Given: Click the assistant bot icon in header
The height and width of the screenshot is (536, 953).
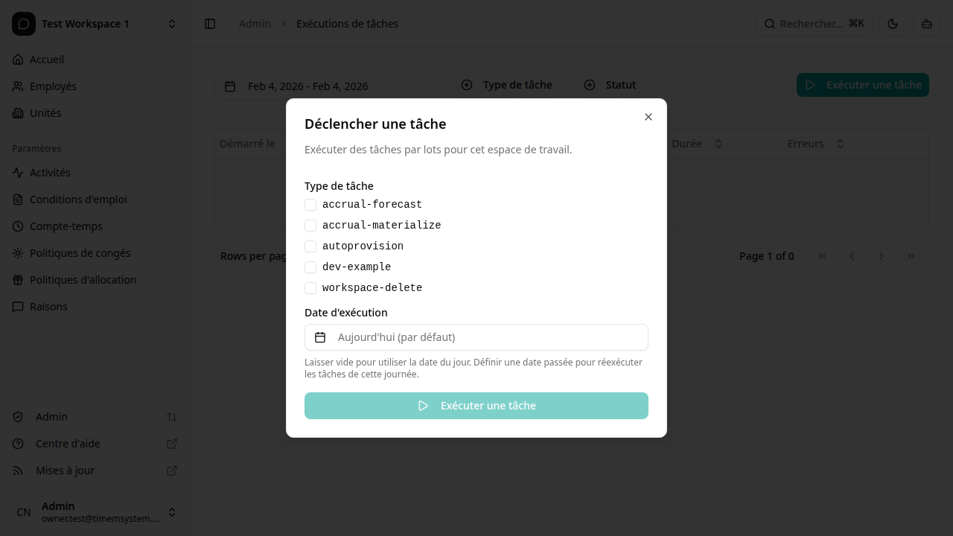Looking at the screenshot, I should (927, 24).
